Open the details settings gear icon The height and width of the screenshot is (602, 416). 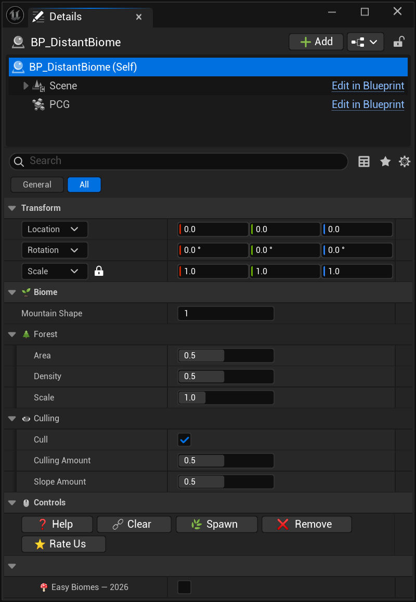pos(405,162)
